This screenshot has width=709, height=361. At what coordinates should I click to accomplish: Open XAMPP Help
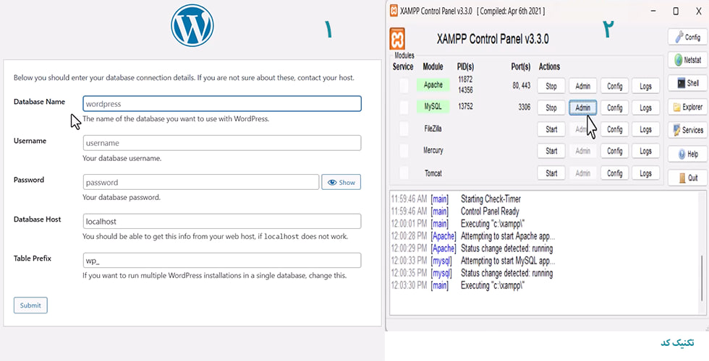point(687,154)
